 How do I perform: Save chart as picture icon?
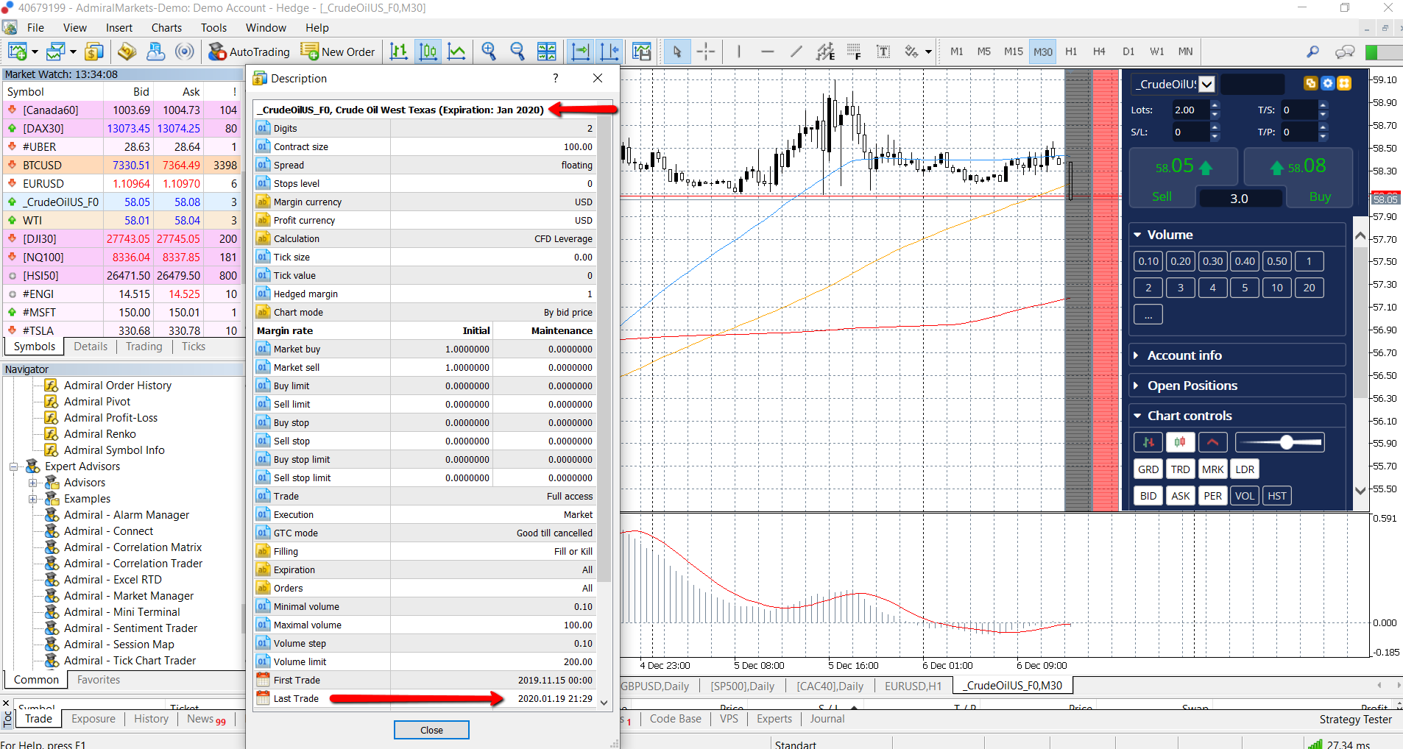[x=642, y=52]
